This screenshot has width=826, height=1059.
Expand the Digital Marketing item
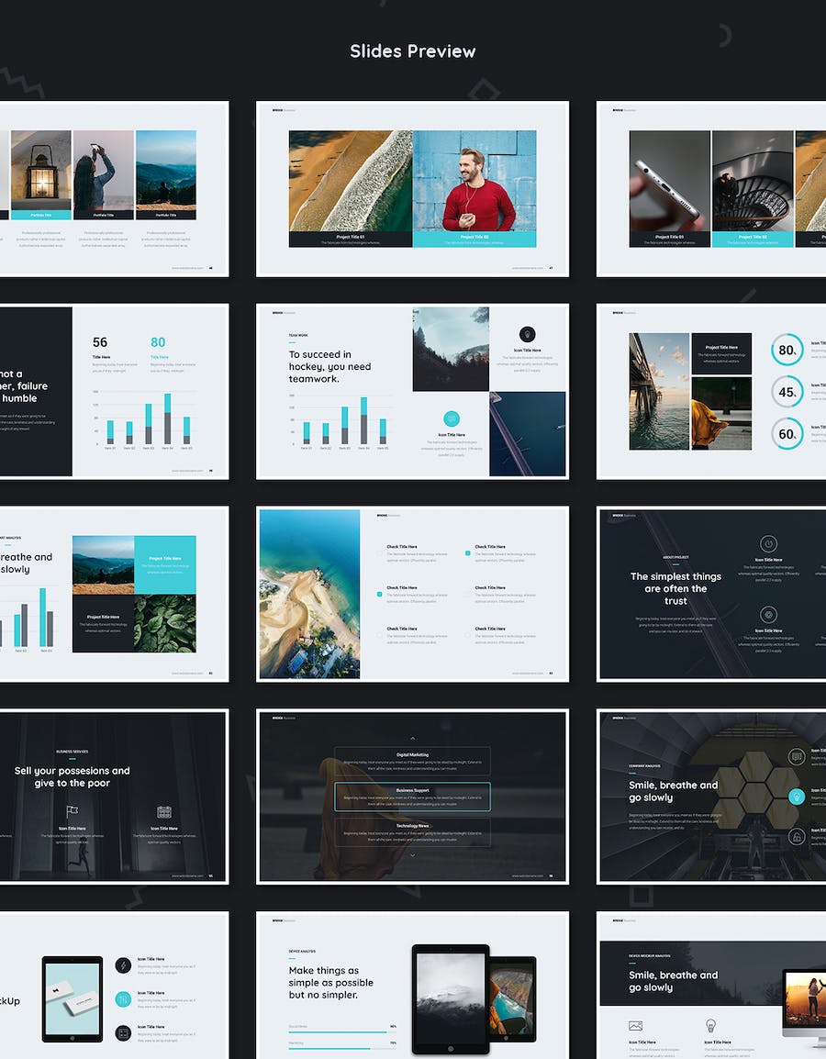click(412, 761)
